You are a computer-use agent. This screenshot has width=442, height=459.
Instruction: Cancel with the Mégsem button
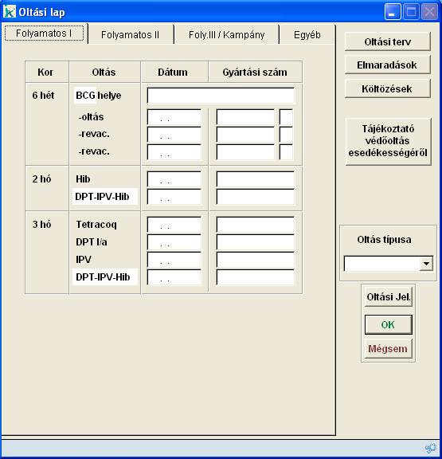[389, 349]
